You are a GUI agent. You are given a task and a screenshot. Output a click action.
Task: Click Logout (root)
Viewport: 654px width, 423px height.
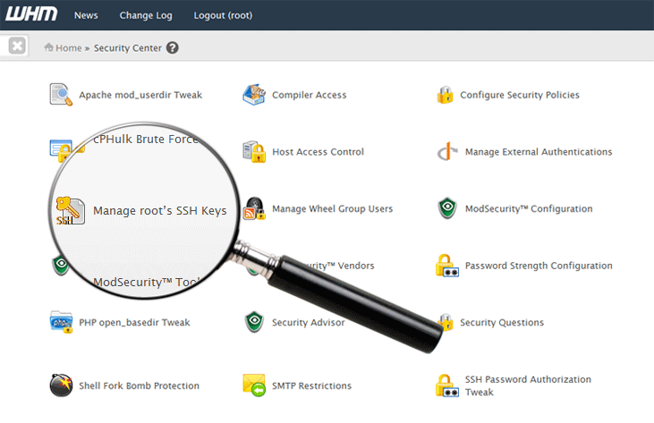pos(223,15)
